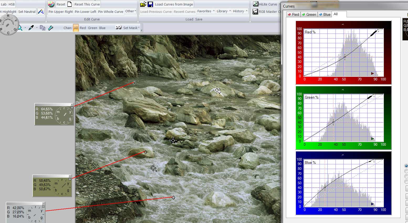Close the R 42/30% color readout

click(43, 203)
